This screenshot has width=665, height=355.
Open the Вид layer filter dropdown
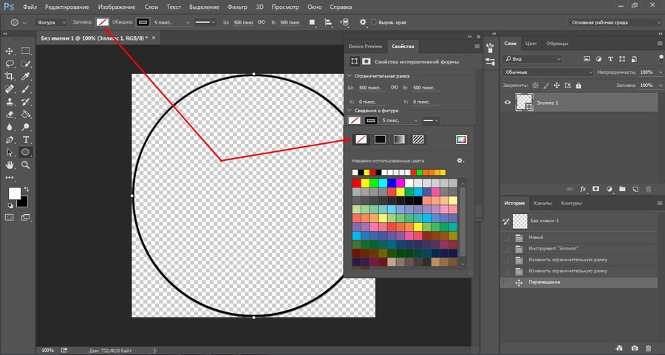tap(533, 59)
